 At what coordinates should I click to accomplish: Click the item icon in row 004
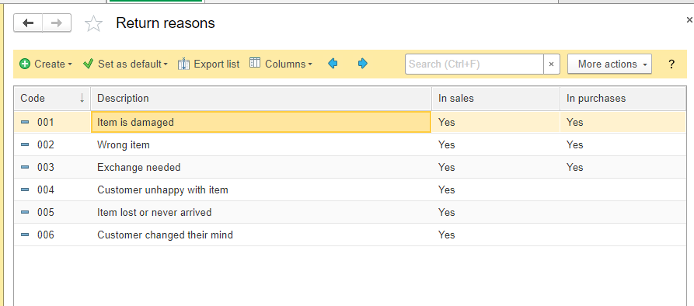click(x=25, y=190)
